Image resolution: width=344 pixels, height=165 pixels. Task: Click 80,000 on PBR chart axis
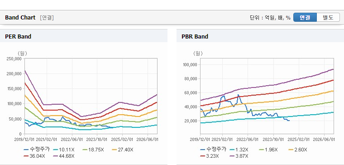(191, 79)
